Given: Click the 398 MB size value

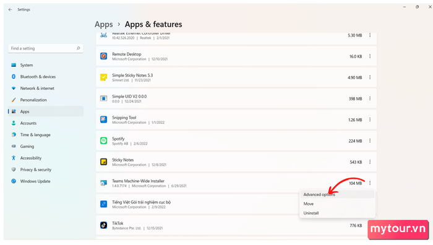Looking at the screenshot, I should (355, 98).
